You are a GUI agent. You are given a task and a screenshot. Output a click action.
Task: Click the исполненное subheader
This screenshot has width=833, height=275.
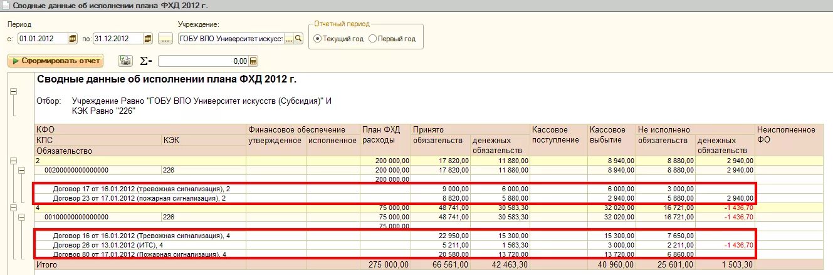[x=332, y=140]
